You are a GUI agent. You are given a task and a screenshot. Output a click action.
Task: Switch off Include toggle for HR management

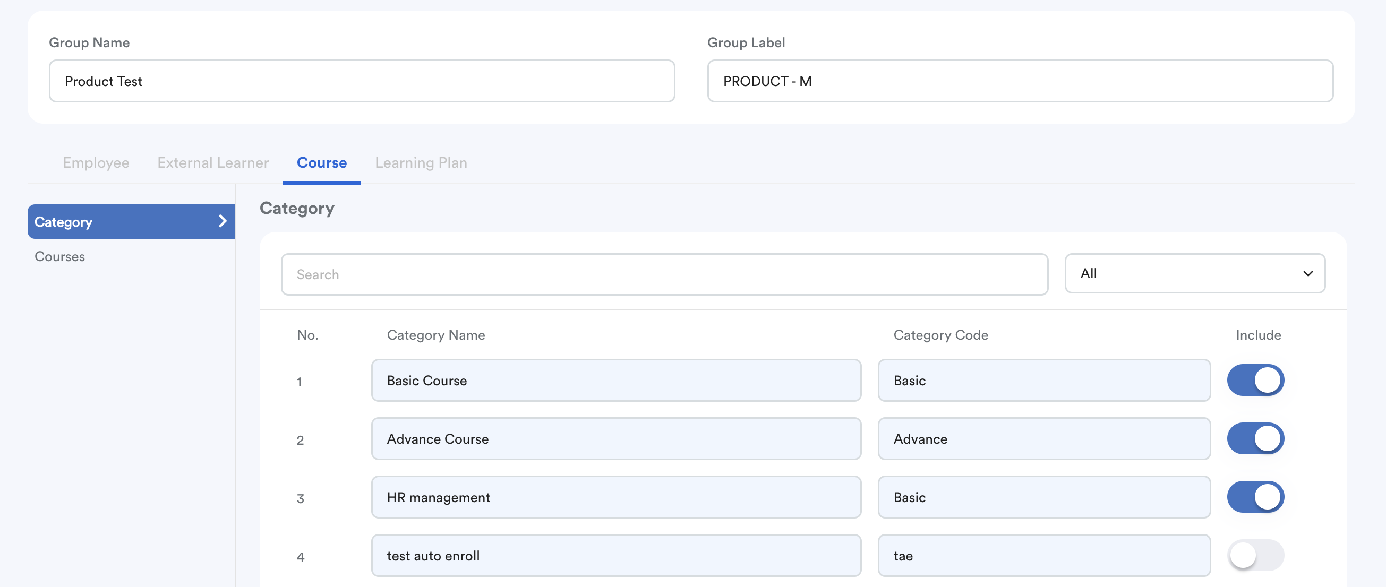pyautogui.click(x=1255, y=497)
